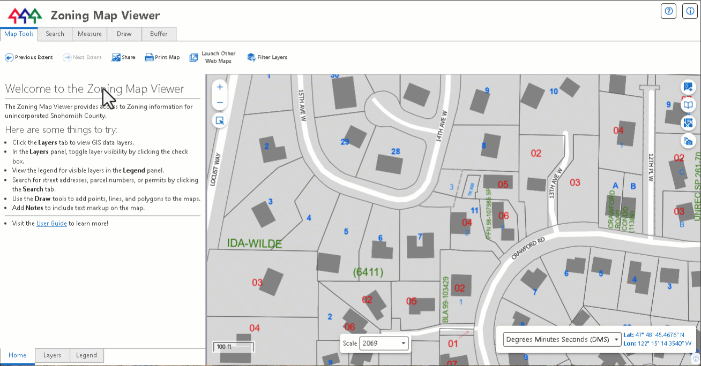Open the bookmarks book icon
701x366 pixels.
(x=688, y=105)
